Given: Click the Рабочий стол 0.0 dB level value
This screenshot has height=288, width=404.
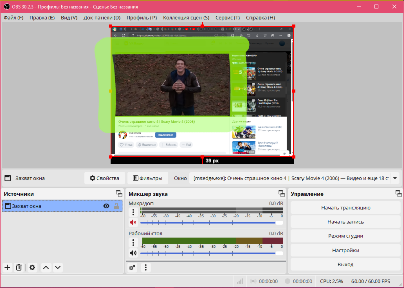Looking at the screenshot, I should (x=276, y=233).
